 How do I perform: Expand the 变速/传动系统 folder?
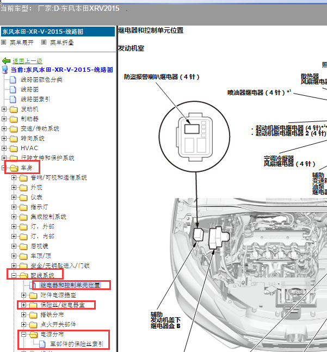tap(4, 128)
